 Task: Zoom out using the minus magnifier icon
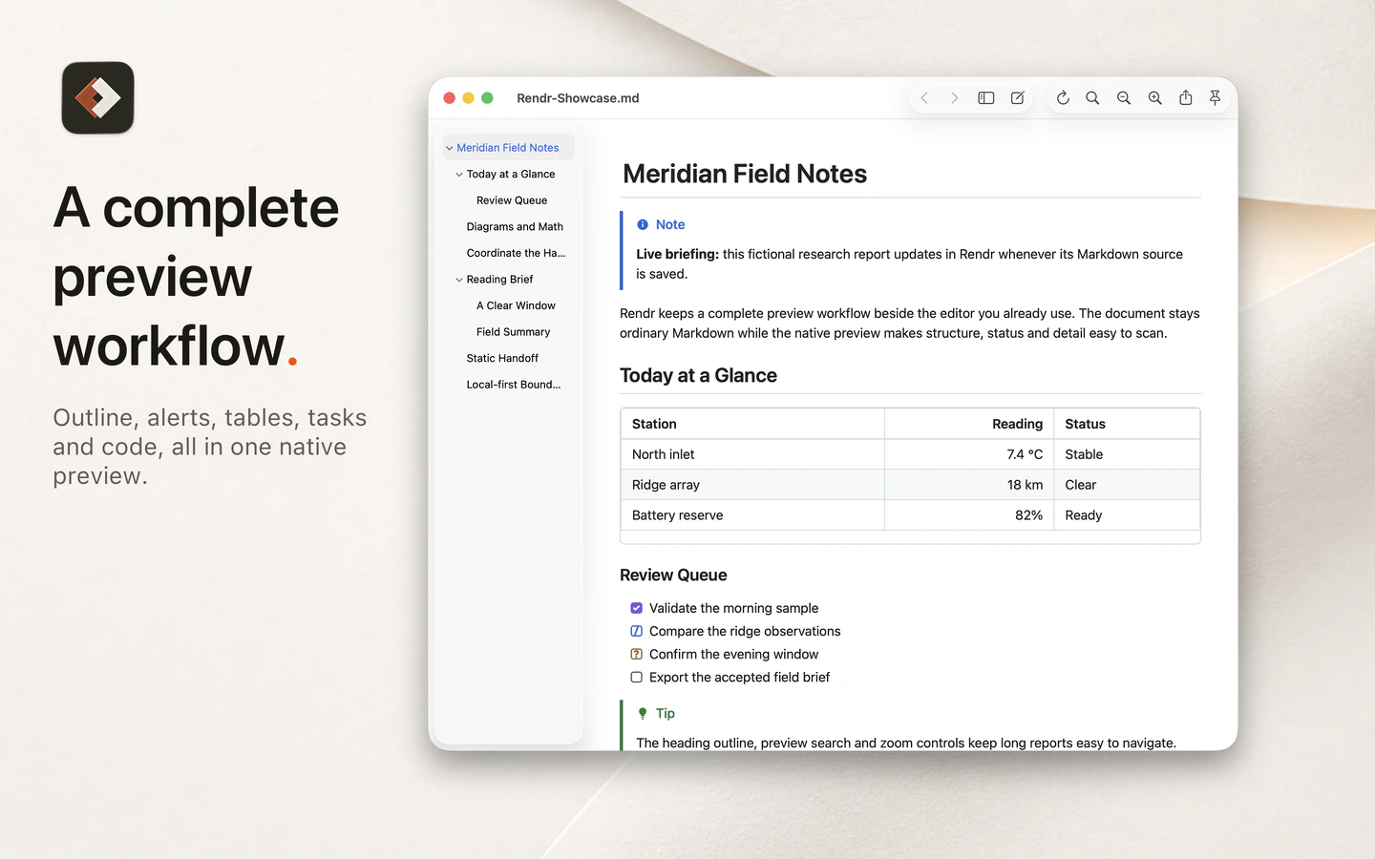pyautogui.click(x=1124, y=97)
